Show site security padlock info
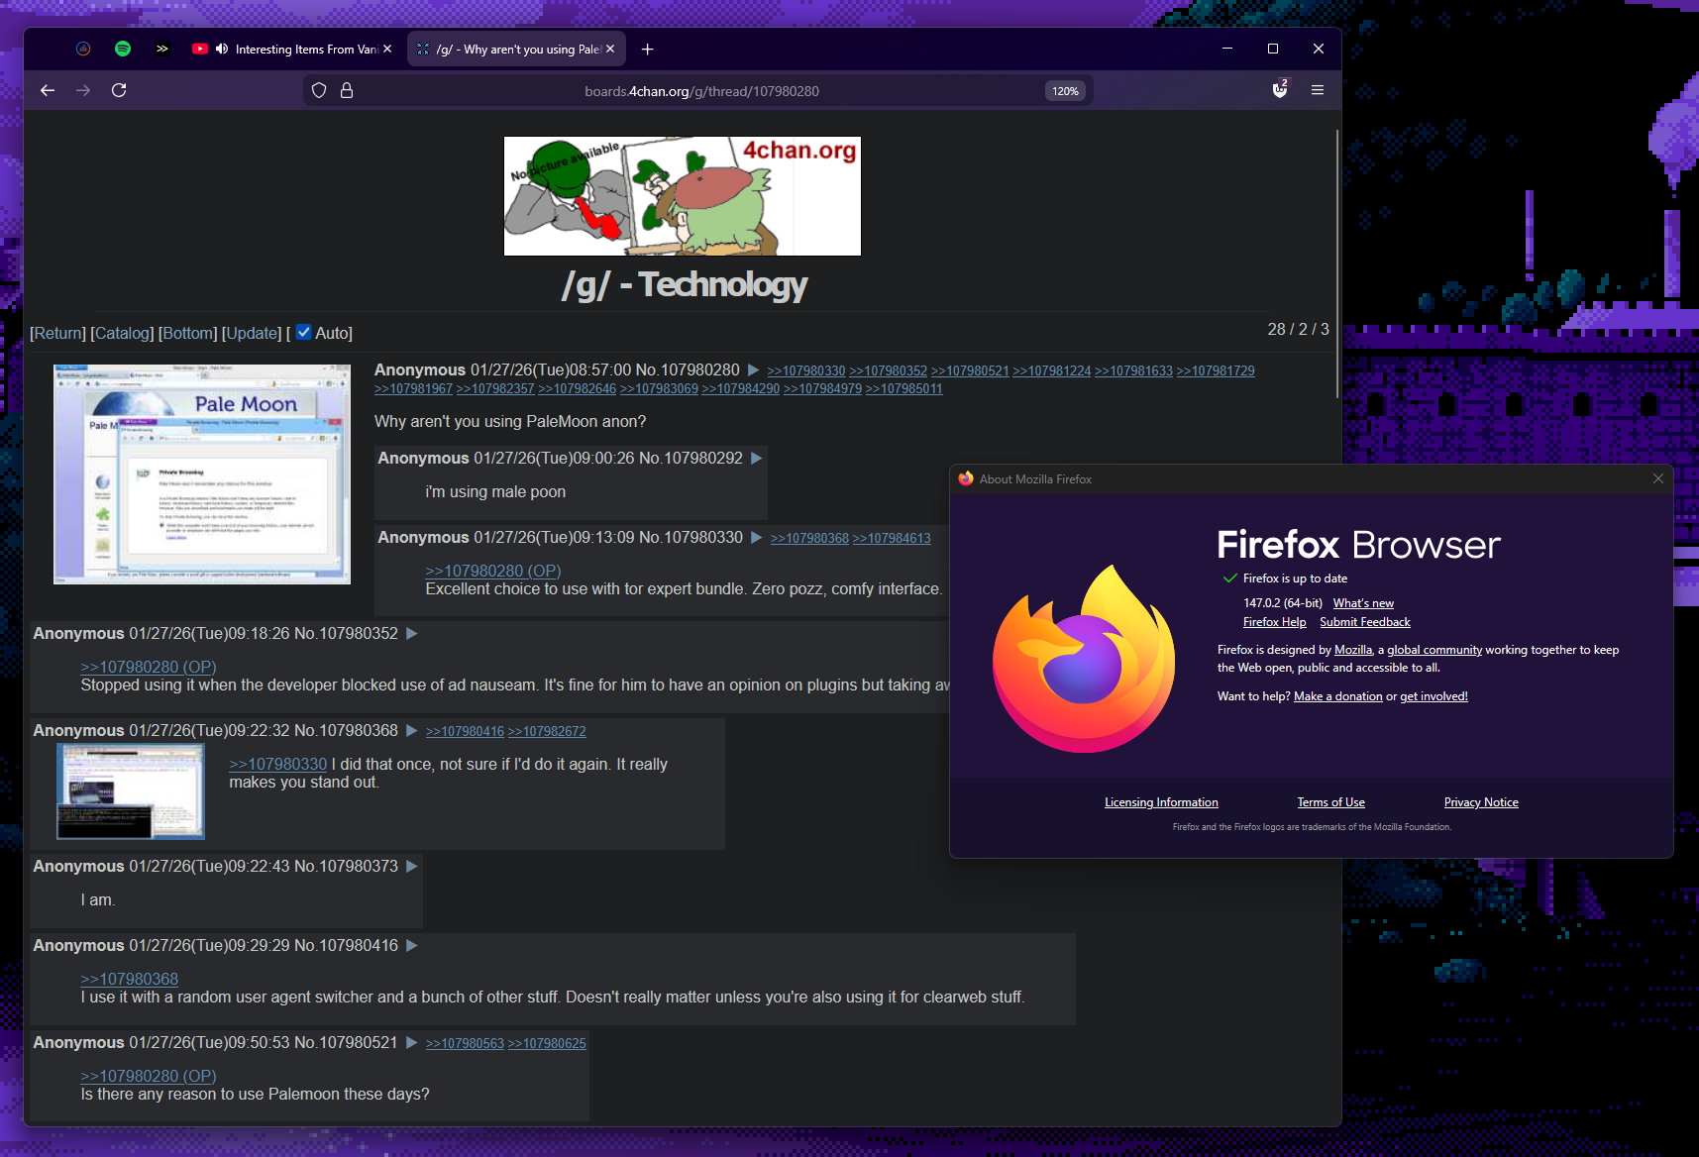The height and width of the screenshot is (1157, 1699). coord(347,90)
